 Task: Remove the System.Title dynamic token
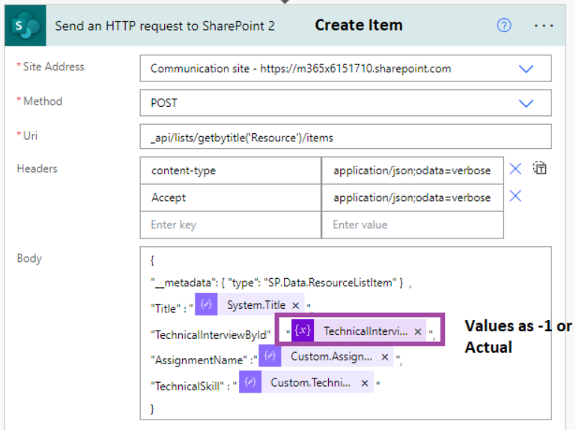click(x=296, y=305)
